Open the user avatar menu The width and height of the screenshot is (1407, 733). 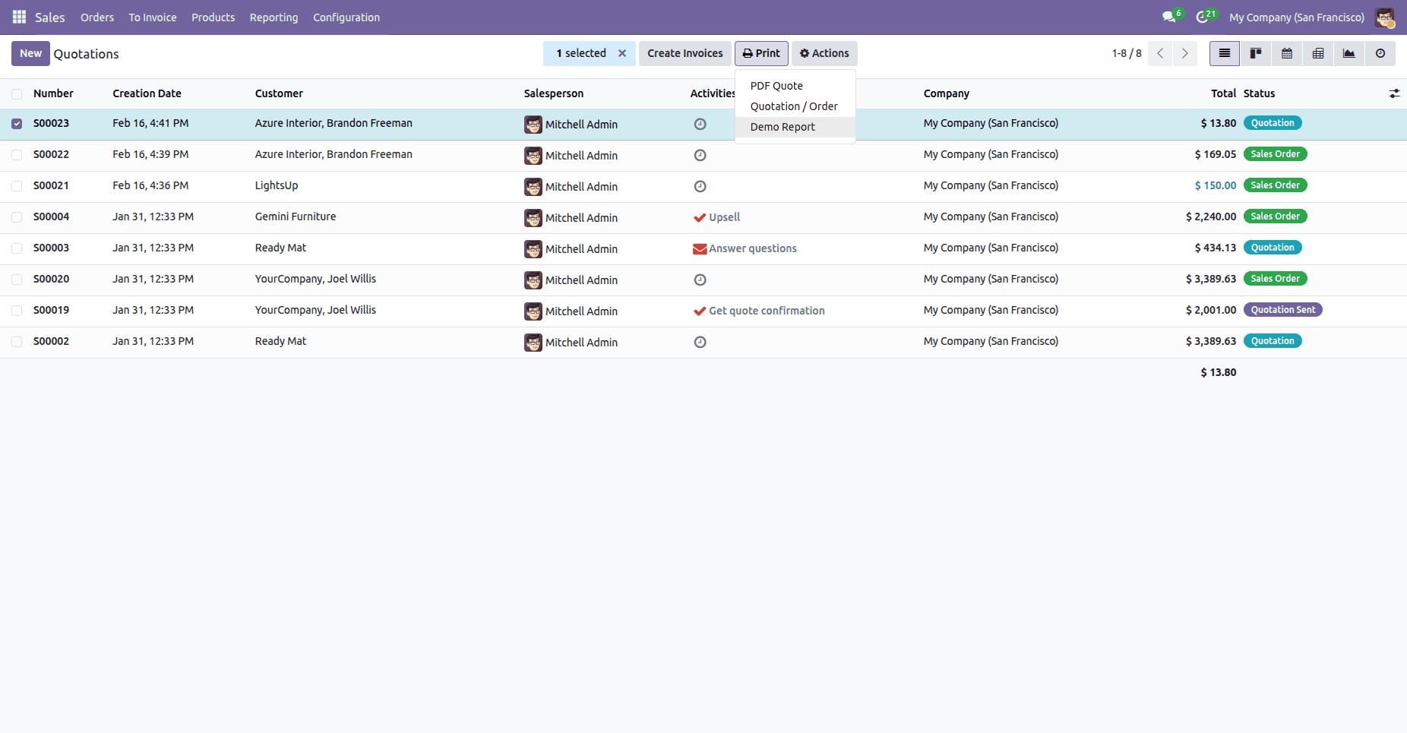(1384, 17)
